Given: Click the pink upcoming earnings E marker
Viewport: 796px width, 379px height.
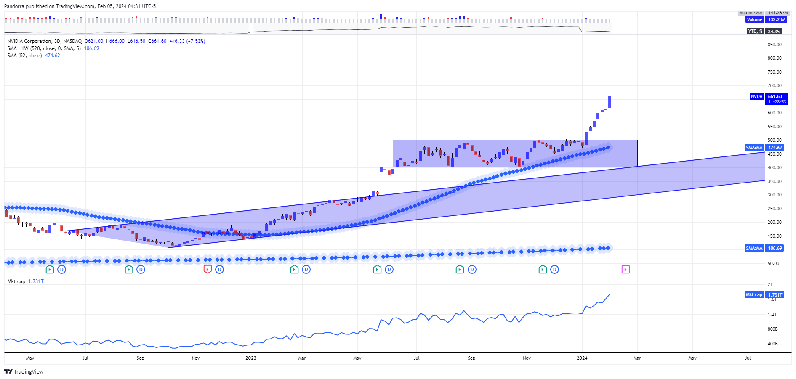Looking at the screenshot, I should click(x=626, y=269).
